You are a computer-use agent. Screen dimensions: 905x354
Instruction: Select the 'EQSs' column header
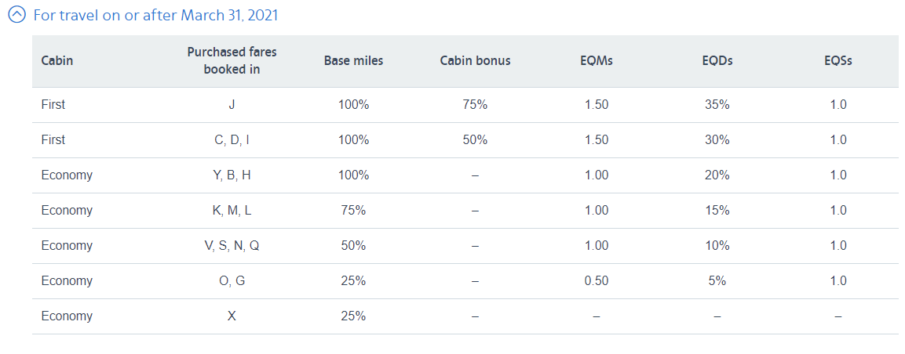(x=838, y=60)
